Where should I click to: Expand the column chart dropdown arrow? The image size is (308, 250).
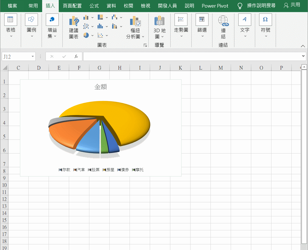pyautogui.click(x=92, y=17)
